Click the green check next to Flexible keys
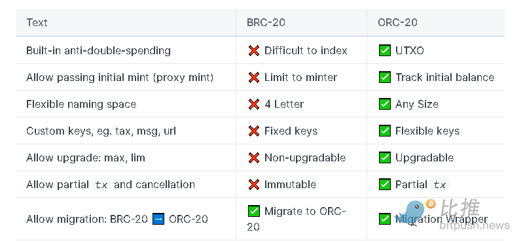This screenshot has height=243, width=523. (385, 131)
